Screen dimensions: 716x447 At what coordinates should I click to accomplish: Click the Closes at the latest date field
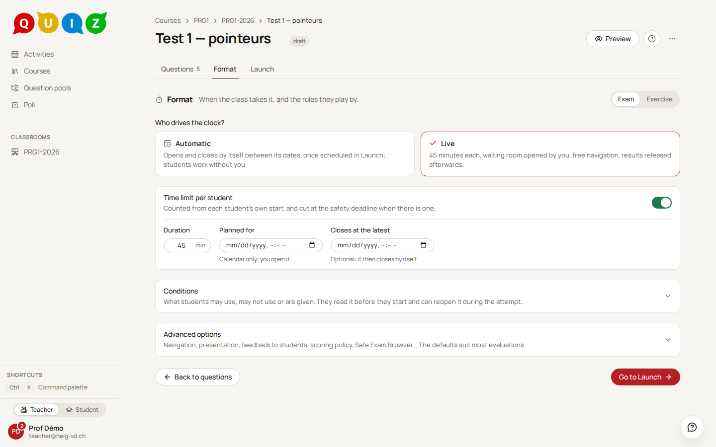[382, 245]
